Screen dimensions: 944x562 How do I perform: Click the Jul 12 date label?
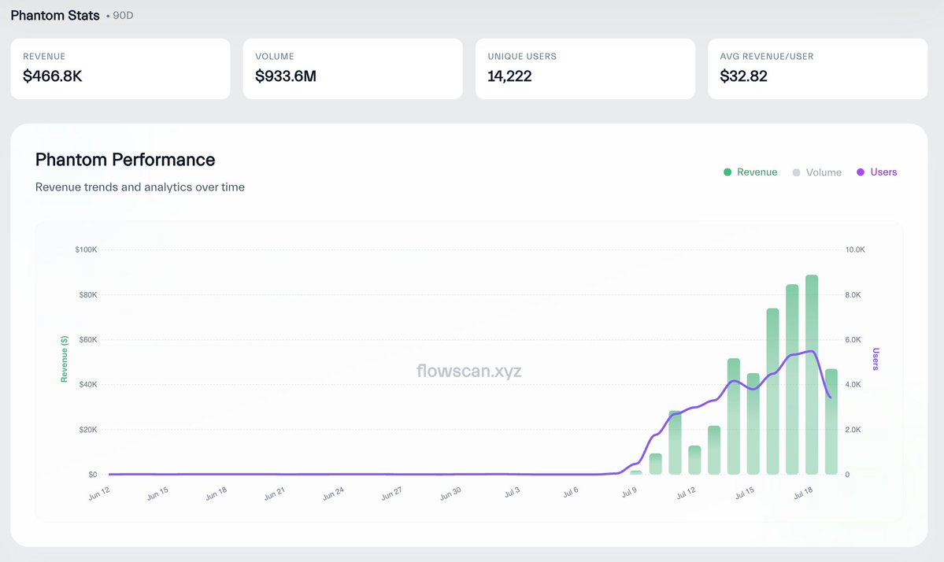(x=686, y=494)
